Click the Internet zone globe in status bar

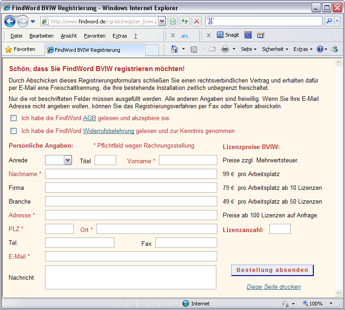click(186, 304)
